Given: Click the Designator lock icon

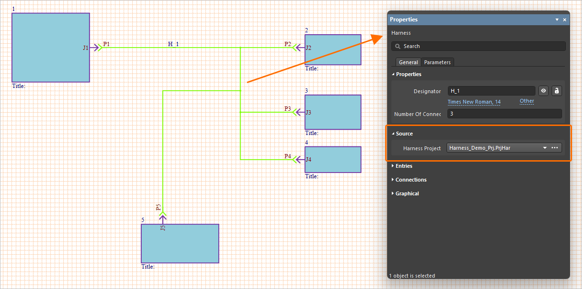Looking at the screenshot, I should (557, 91).
